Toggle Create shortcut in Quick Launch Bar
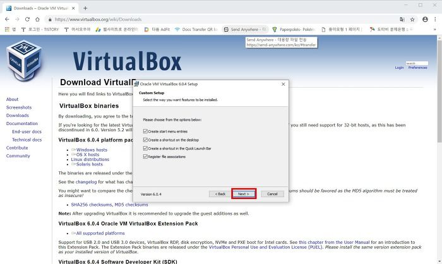The height and width of the screenshot is (264, 442). (x=145, y=148)
